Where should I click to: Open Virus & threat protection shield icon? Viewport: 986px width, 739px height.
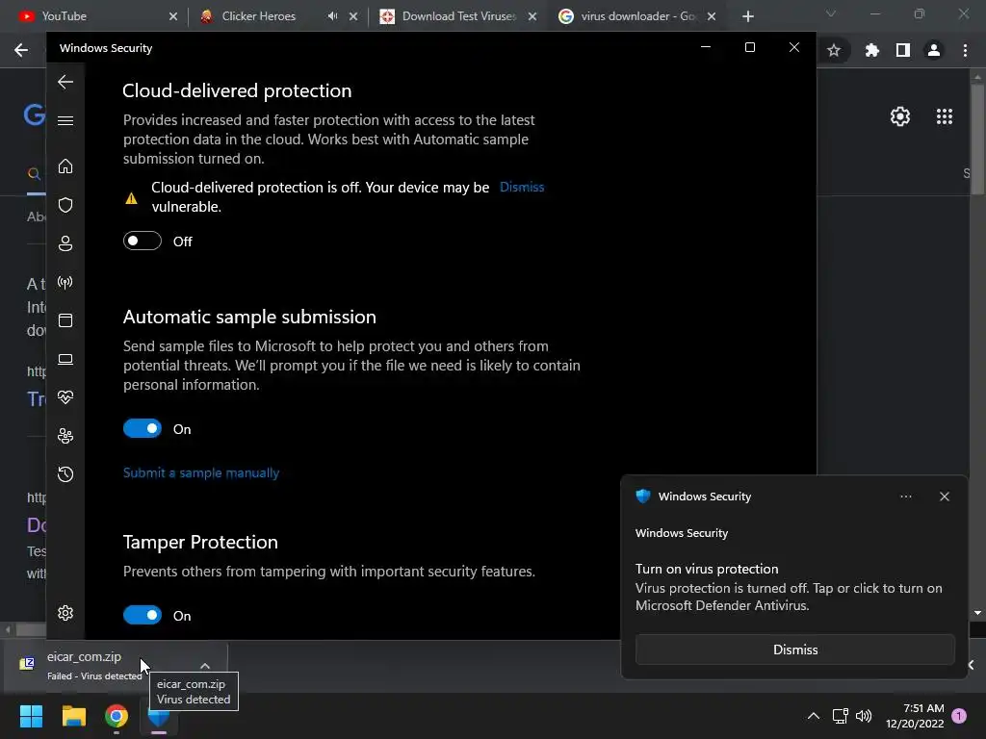click(65, 205)
